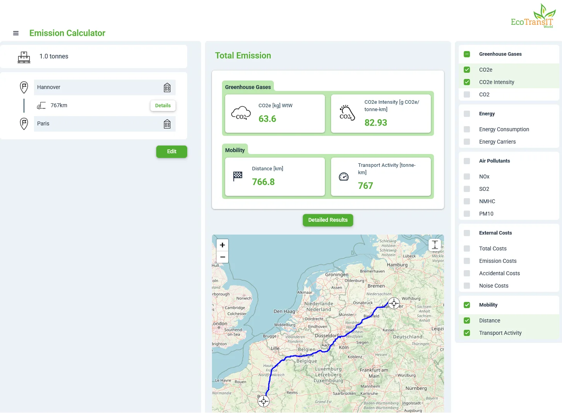The width and height of the screenshot is (562, 413).
Task: Select the Mobility results tab
Action: coord(235,150)
